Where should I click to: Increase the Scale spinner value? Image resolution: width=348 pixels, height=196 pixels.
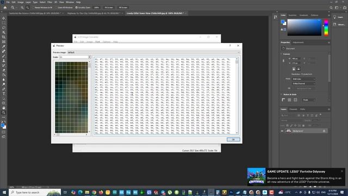tap(89, 56)
